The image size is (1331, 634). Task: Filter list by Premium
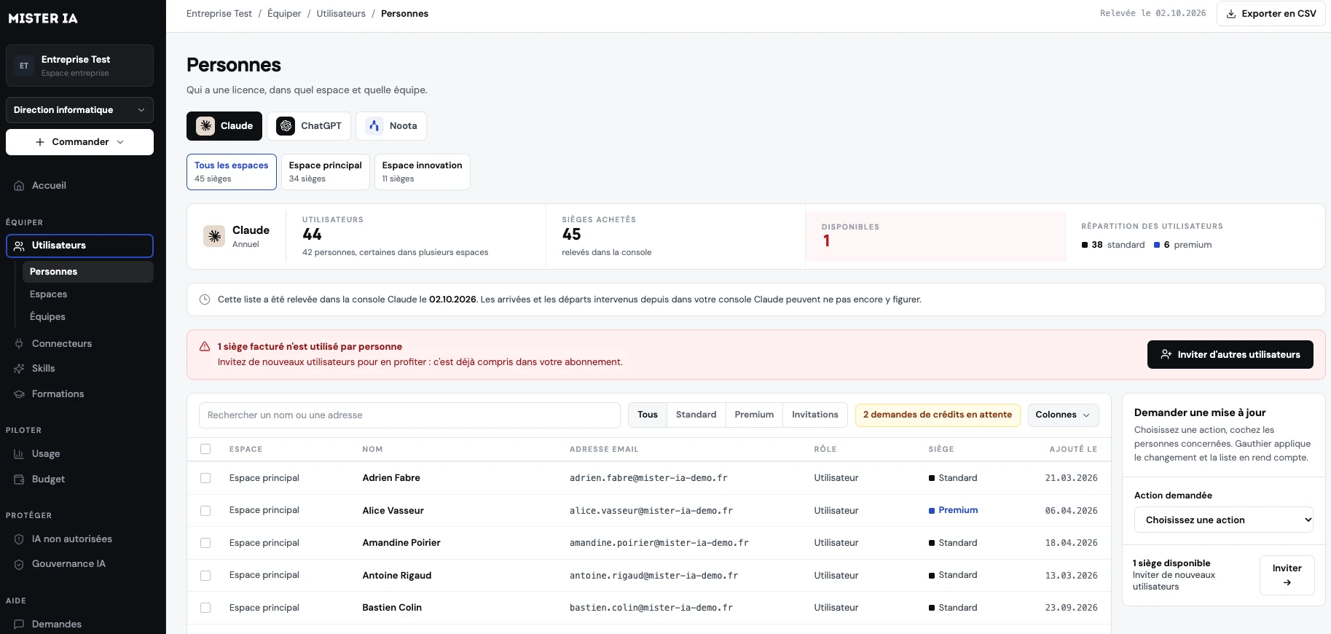(x=754, y=415)
